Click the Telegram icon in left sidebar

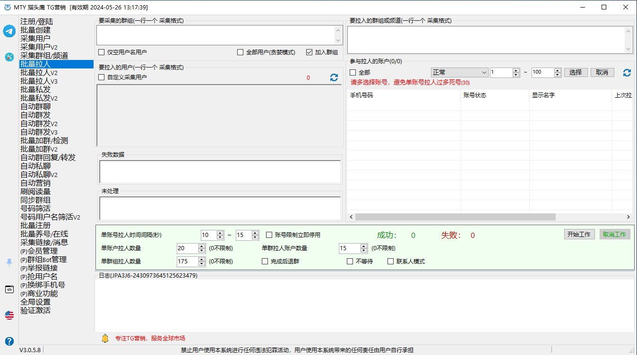(9, 31)
